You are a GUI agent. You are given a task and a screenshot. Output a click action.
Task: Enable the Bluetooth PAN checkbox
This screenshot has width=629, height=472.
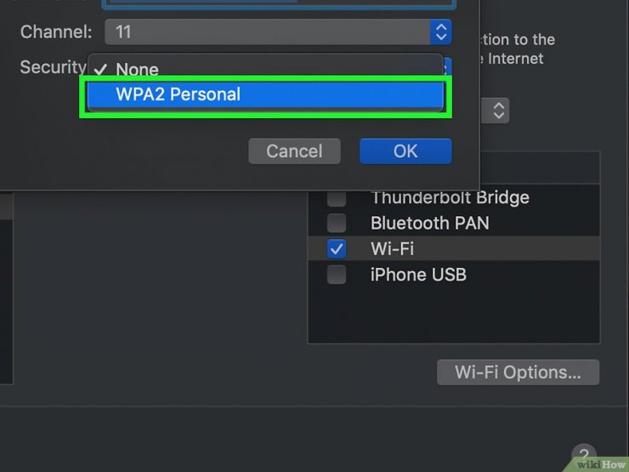click(336, 223)
